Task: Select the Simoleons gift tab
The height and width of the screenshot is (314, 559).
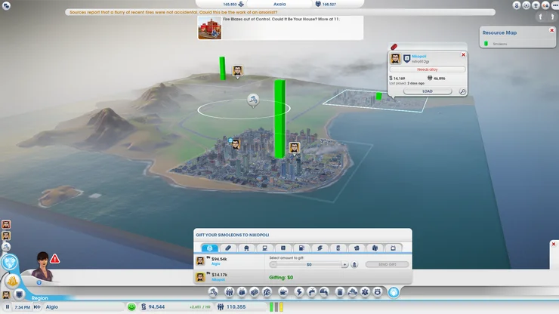Action: [210, 248]
